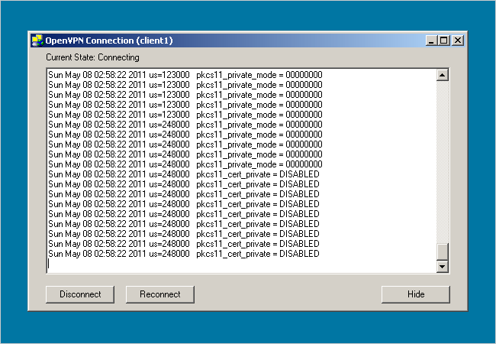Minimize the OpenVPN Connection window
This screenshot has width=496, height=344.
431,41
